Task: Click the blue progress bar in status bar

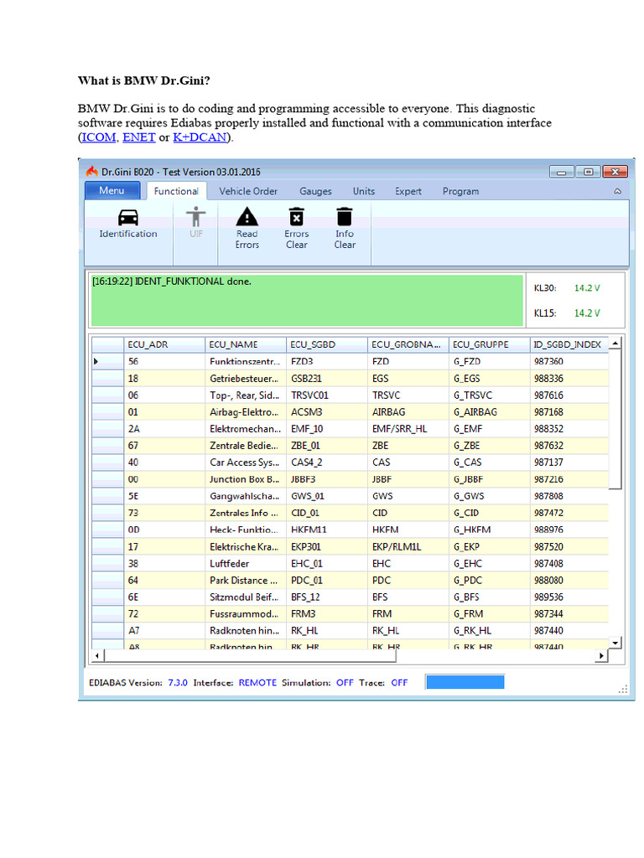Action: click(x=465, y=682)
